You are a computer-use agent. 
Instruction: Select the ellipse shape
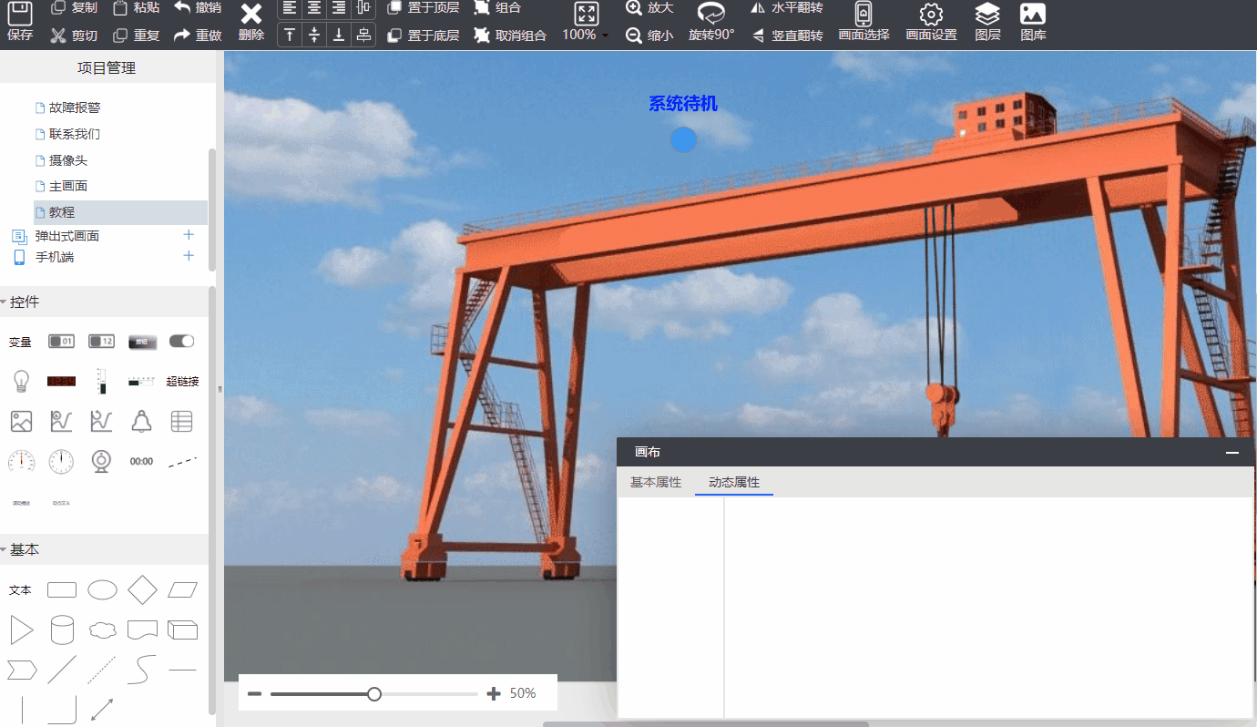pyautogui.click(x=102, y=590)
